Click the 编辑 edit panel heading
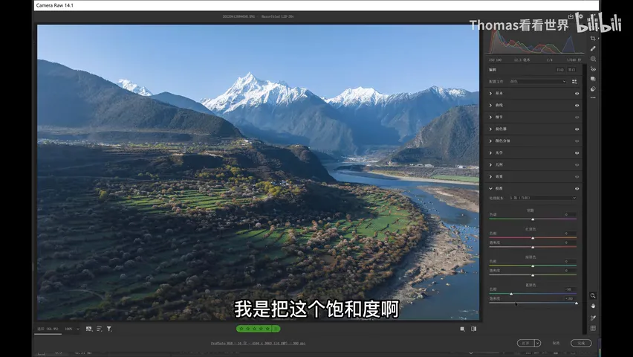The width and height of the screenshot is (633, 357). click(493, 70)
